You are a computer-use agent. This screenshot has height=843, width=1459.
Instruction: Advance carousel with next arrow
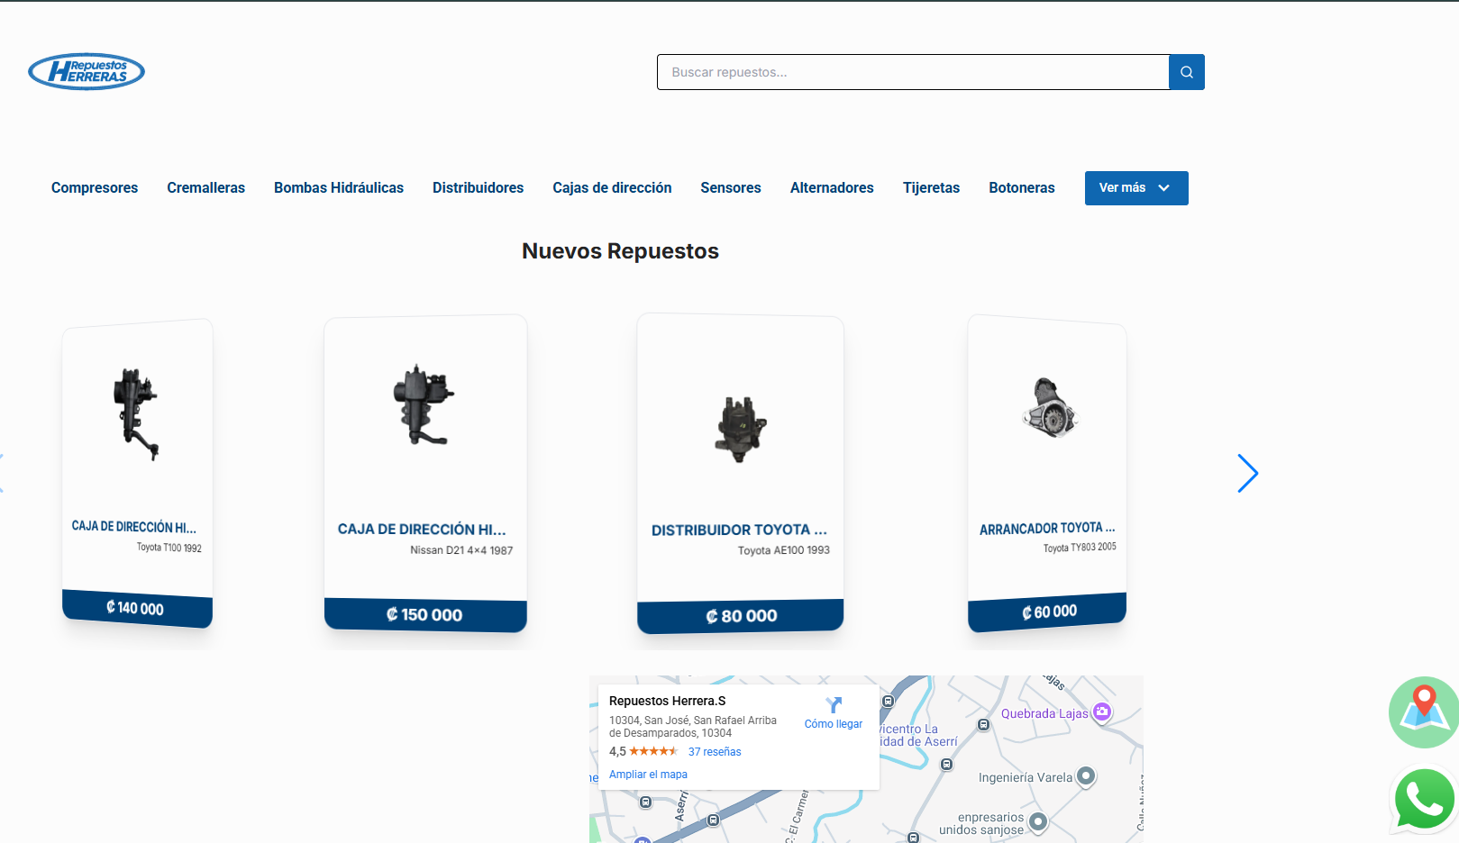(x=1247, y=473)
